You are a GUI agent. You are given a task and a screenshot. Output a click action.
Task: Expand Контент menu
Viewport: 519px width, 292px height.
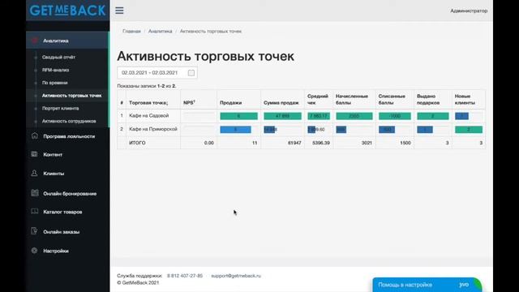53,155
